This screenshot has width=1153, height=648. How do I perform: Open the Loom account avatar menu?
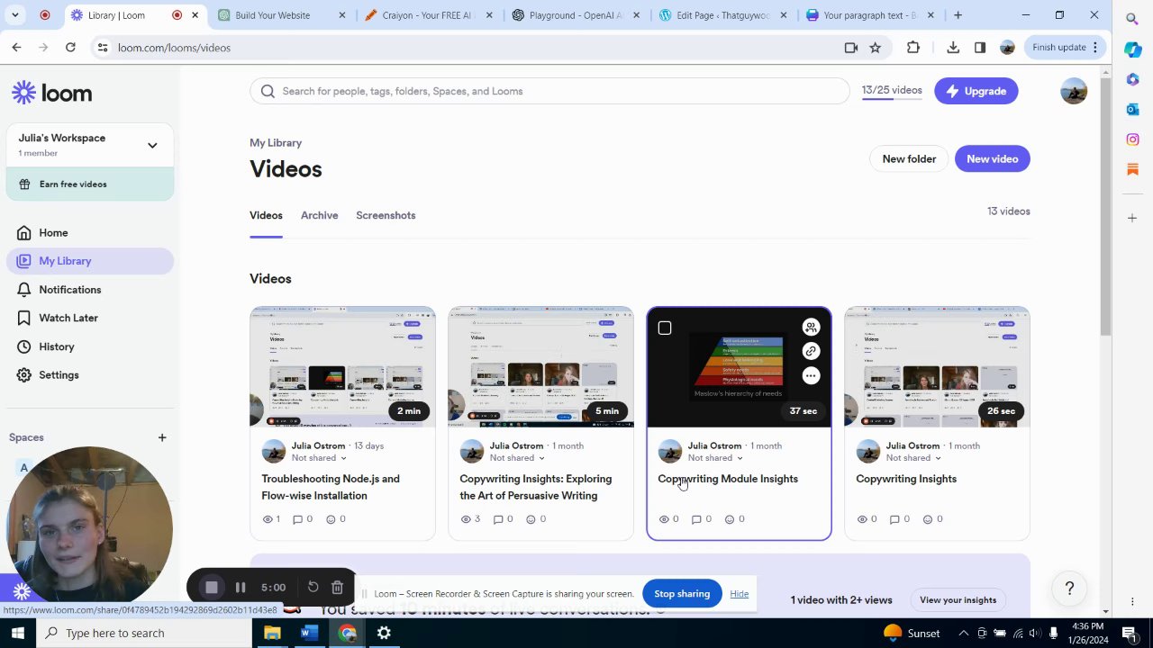pos(1074,91)
